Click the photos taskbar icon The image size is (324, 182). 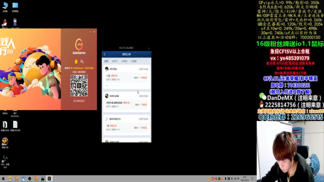[x=43, y=179]
